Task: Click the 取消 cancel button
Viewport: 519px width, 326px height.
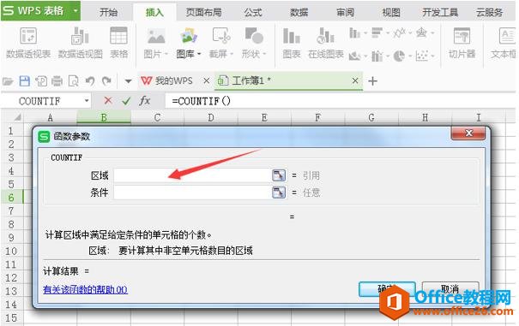Action: coord(450,289)
